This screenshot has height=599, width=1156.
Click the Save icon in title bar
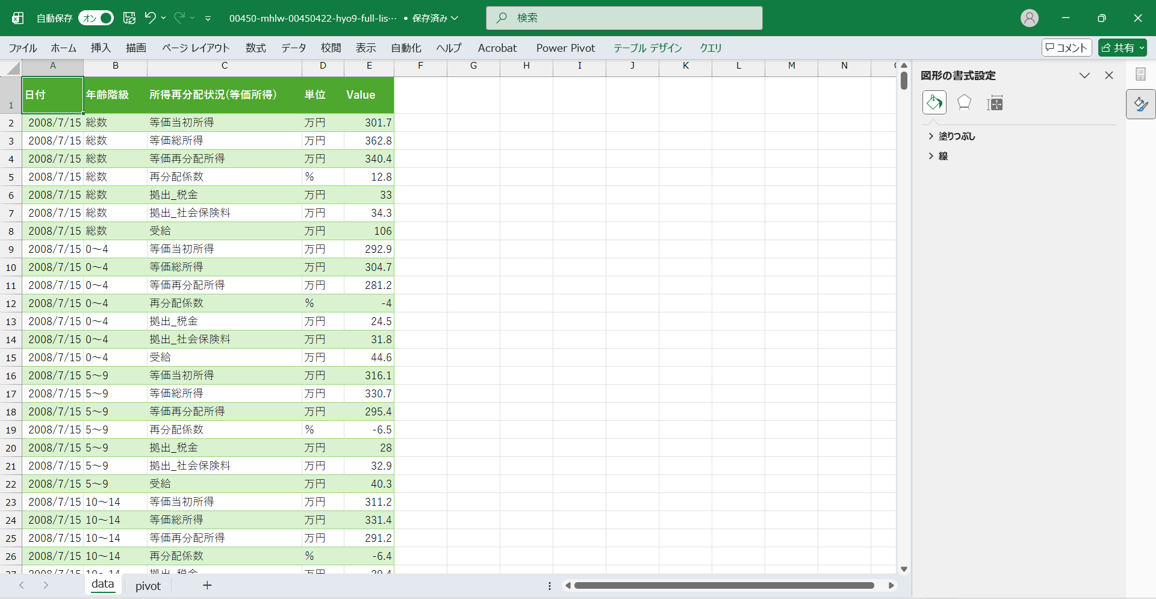[129, 18]
